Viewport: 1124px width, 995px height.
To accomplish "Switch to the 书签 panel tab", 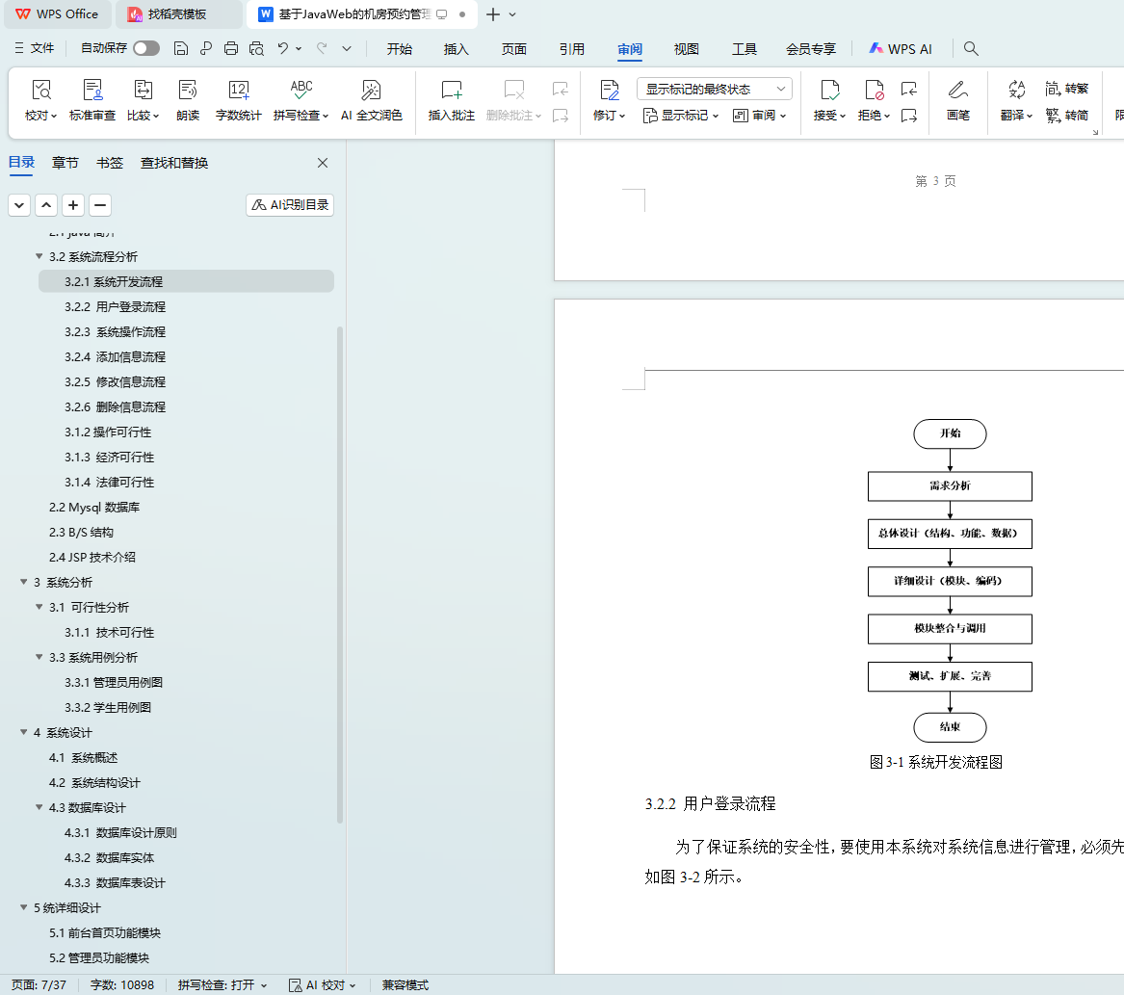I will pos(110,163).
